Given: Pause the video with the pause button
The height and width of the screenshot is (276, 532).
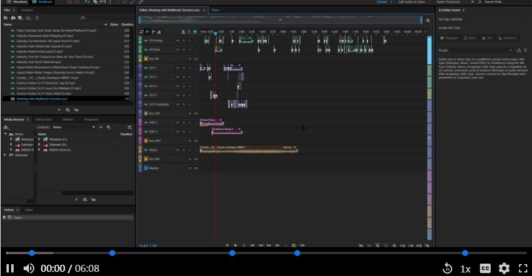Looking at the screenshot, I should 10,268.
